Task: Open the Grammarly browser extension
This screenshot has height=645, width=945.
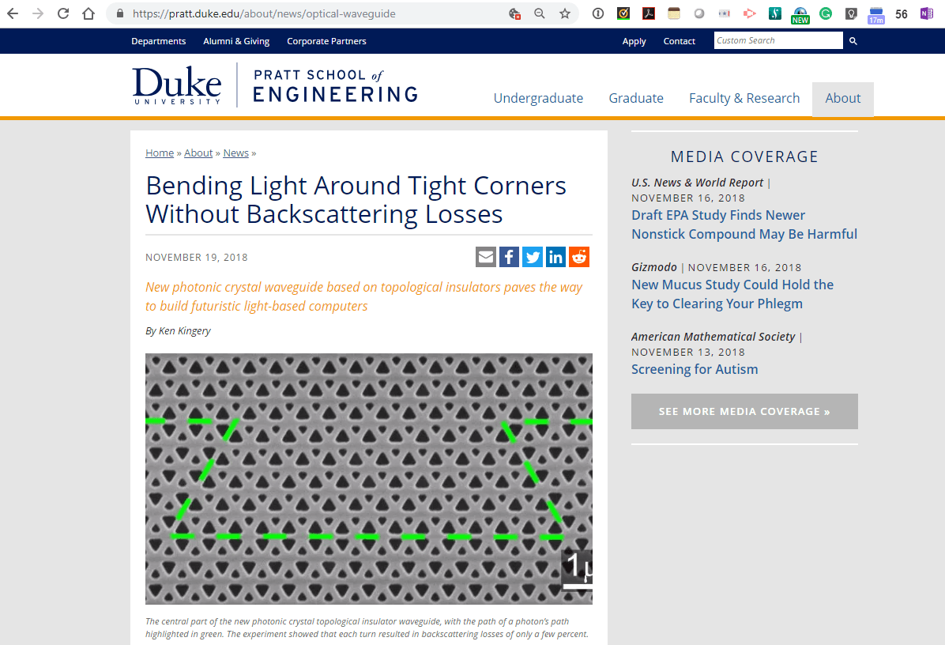Action: (x=826, y=13)
